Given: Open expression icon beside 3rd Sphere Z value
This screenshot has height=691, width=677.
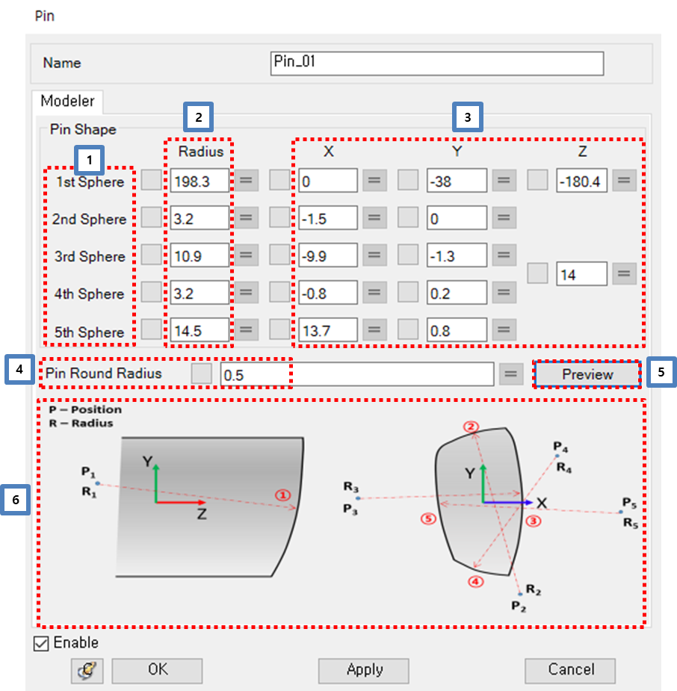Looking at the screenshot, I should (624, 273).
